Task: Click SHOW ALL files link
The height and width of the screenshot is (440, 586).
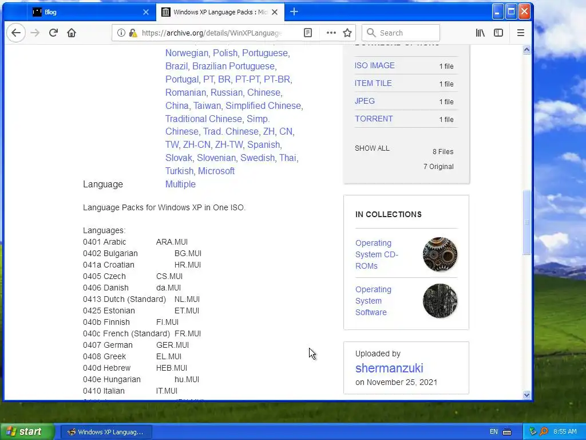Action: click(372, 148)
